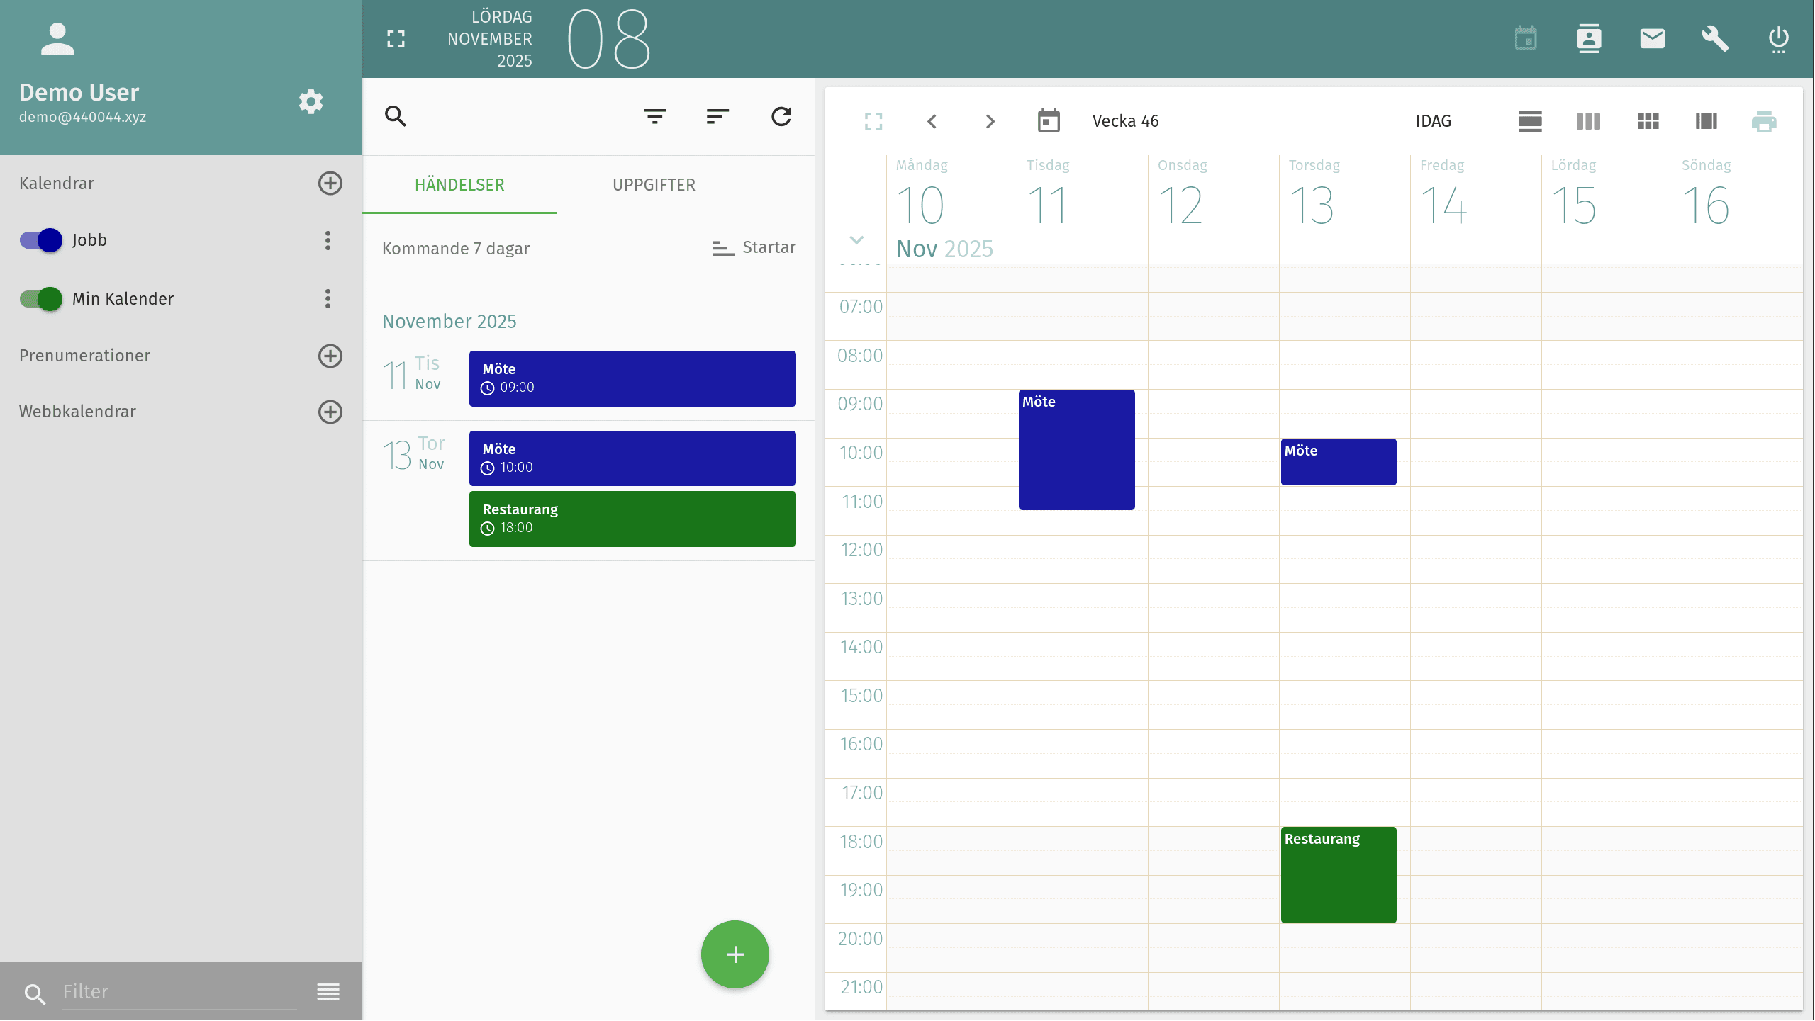The height and width of the screenshot is (1021, 1815).
Task: Open the mail envelope icon
Action: click(1652, 38)
